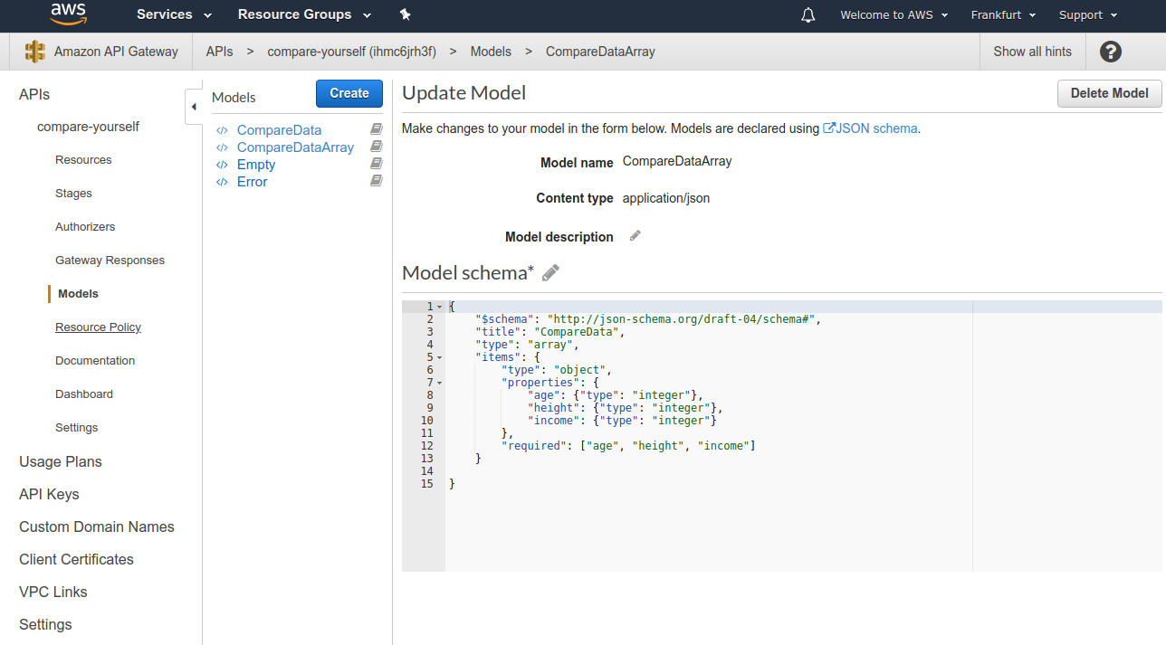
Task: Open Resource Groups dropdown
Action: [304, 14]
